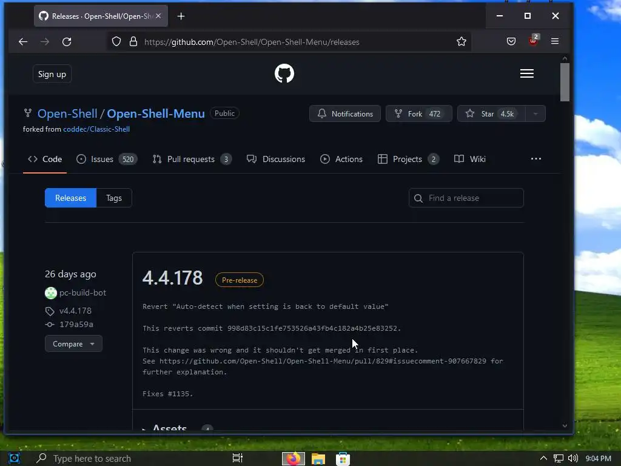Switch to the Tags view
Viewport: 621px width, 466px height.
click(x=114, y=198)
